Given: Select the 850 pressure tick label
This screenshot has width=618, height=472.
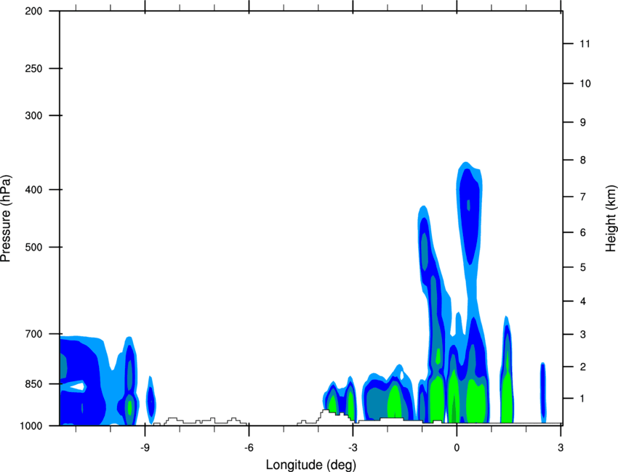Looking at the screenshot, I should point(33,384).
